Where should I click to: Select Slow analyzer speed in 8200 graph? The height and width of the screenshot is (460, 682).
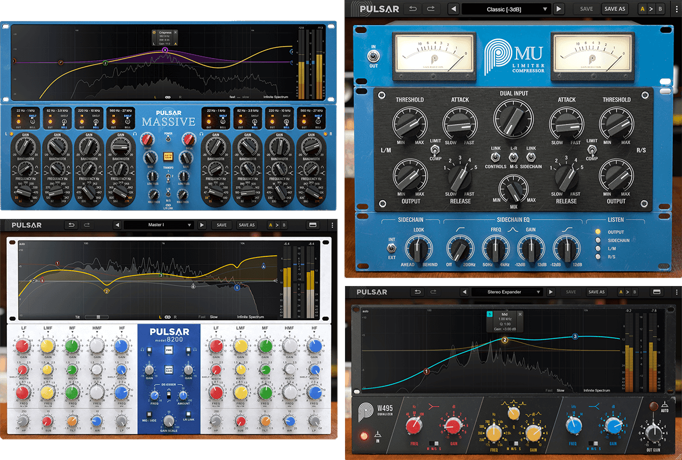(214, 317)
